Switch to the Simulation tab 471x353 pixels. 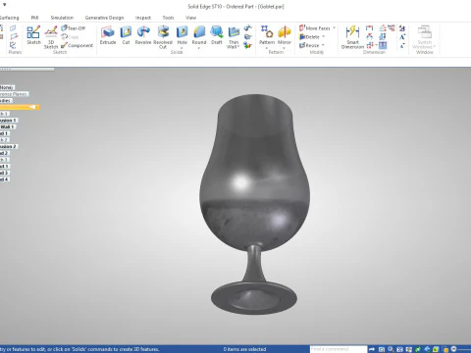[62, 18]
